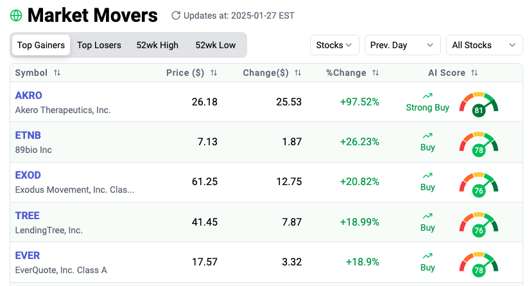Sort the Price column with its arrows
The width and height of the screenshot is (529, 286).
214,73
